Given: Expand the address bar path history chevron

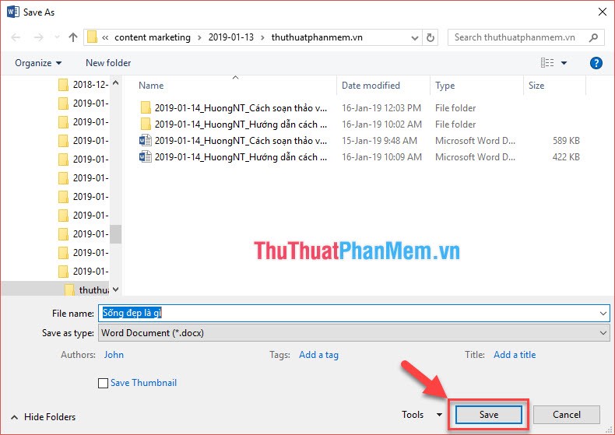Looking at the screenshot, I should coord(415,37).
